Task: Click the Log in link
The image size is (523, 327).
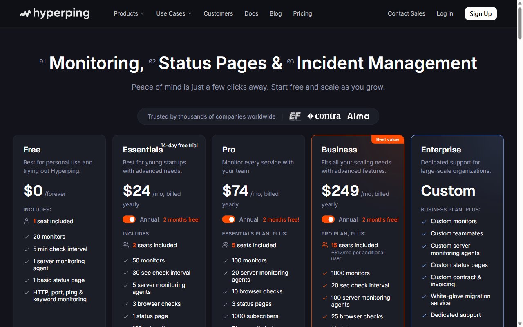Action: tap(445, 13)
